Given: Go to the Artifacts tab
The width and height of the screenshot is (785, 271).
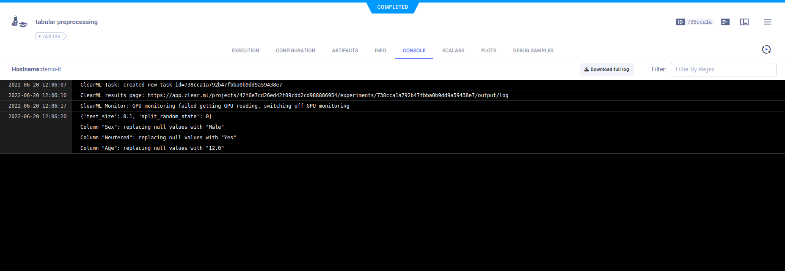Looking at the screenshot, I should point(345,51).
